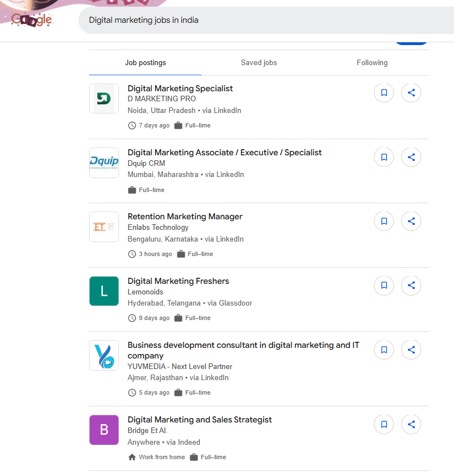
Task: Open the purple B Bridge Et Al. logo
Action: click(x=104, y=430)
